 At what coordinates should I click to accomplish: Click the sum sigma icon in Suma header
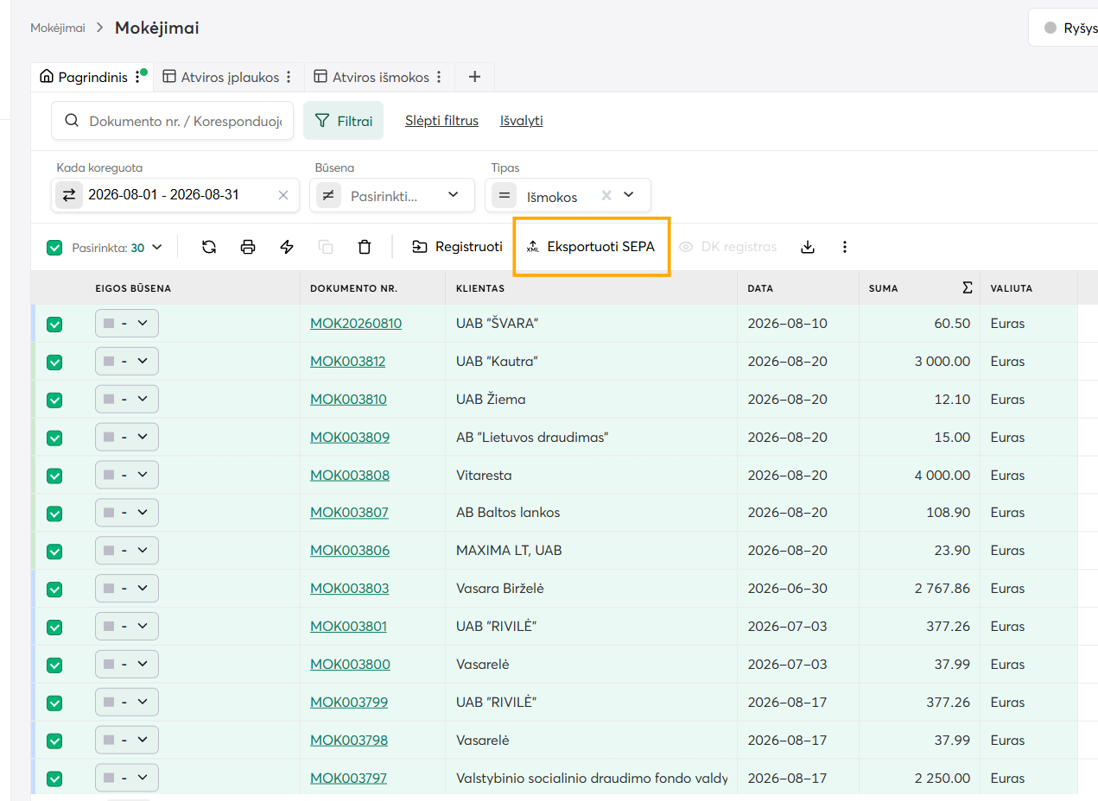968,287
